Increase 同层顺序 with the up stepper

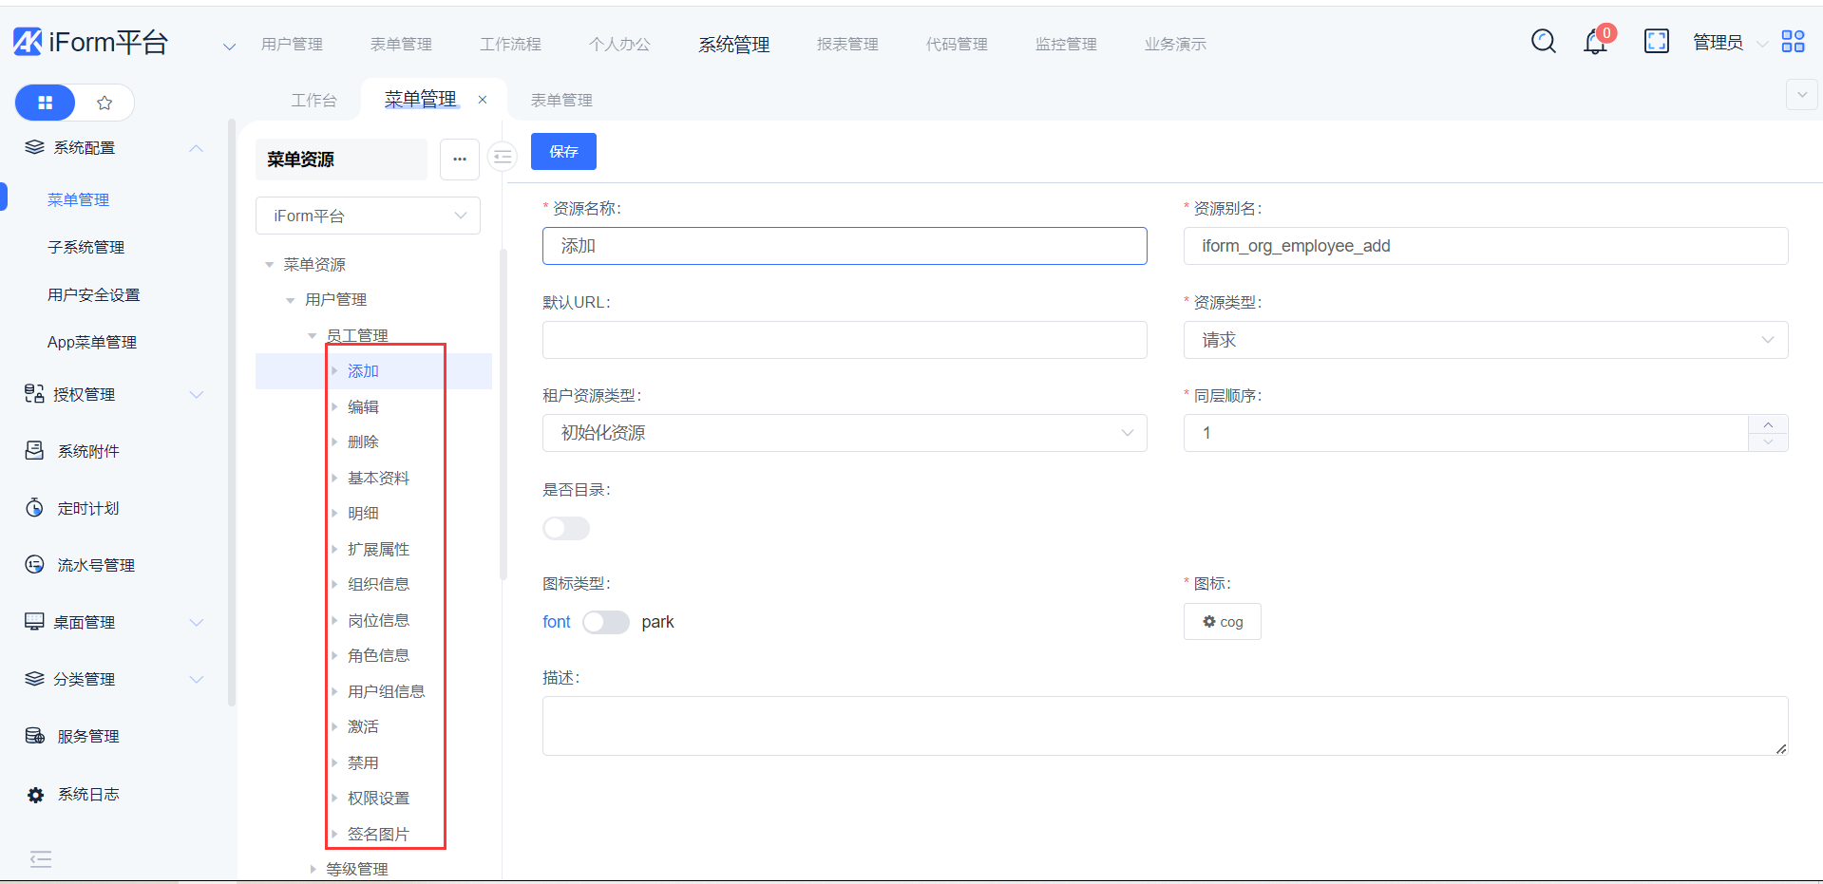coord(1768,424)
